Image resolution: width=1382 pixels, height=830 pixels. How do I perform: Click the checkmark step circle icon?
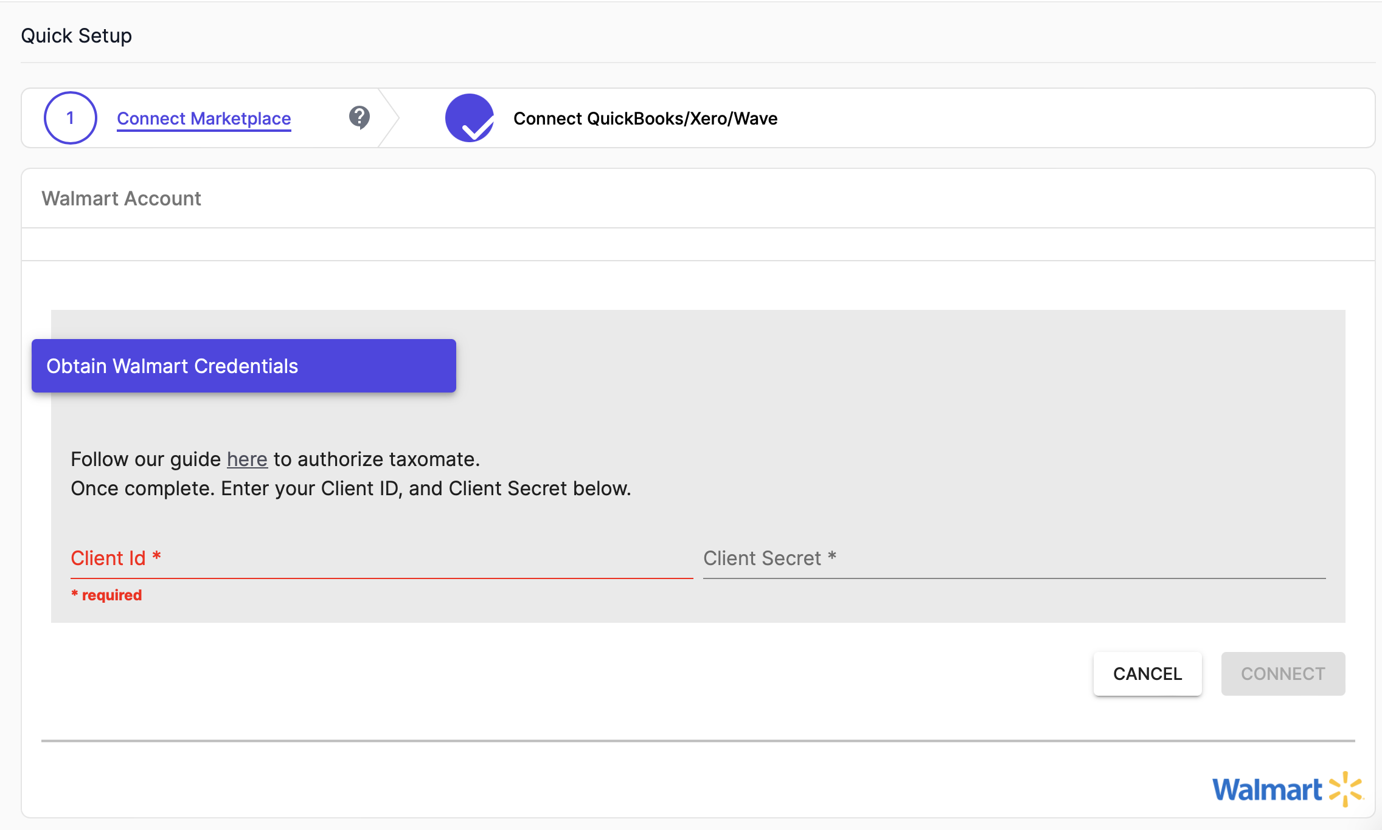click(x=470, y=118)
